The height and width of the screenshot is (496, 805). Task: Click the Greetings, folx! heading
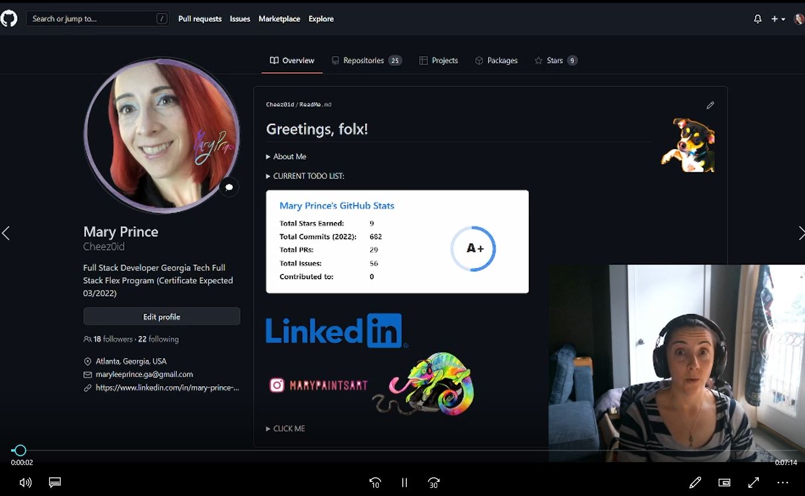pyautogui.click(x=317, y=129)
